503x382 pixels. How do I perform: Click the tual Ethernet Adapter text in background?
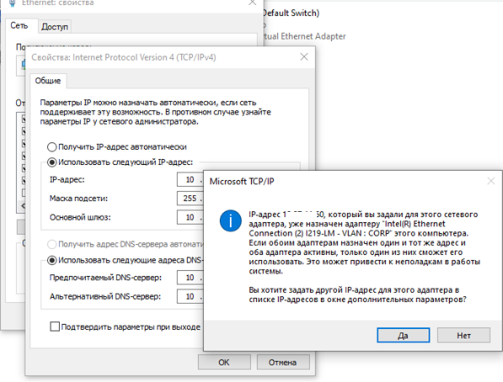coord(304,36)
